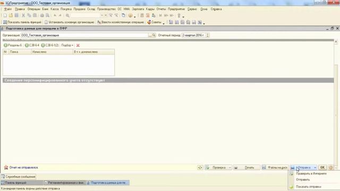Click the Print toolbar icon
Viewport: 340px width, 191px height.
42,15
